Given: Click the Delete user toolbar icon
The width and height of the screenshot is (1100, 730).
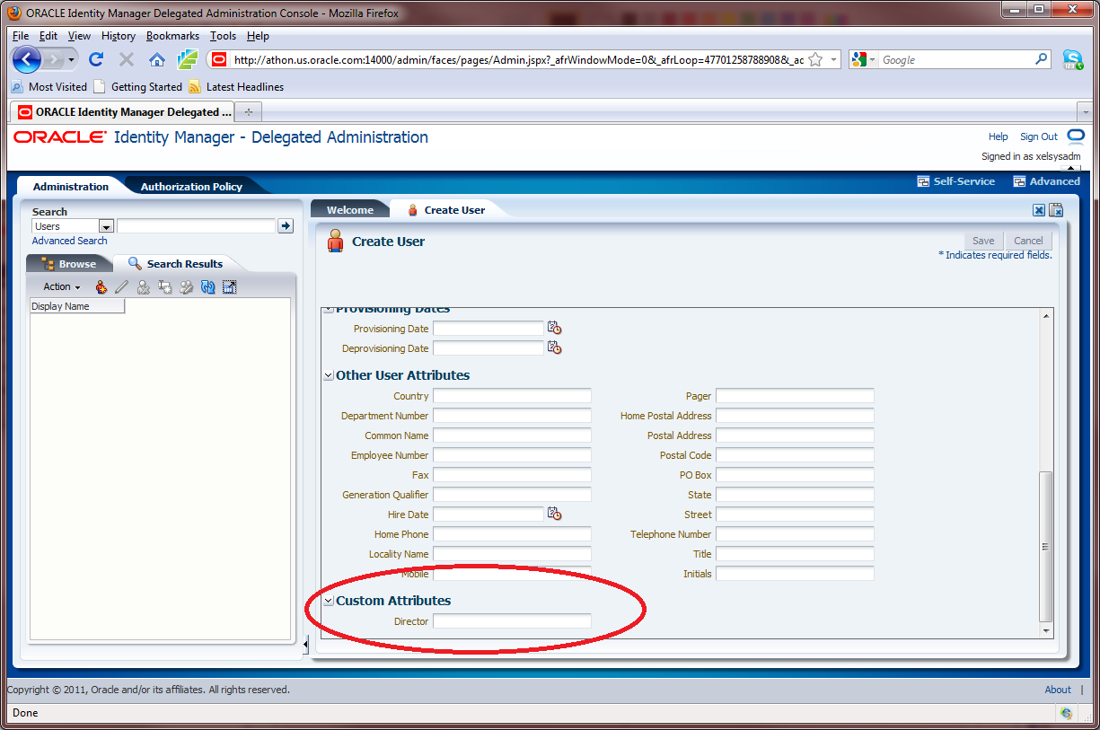Looking at the screenshot, I should [143, 286].
